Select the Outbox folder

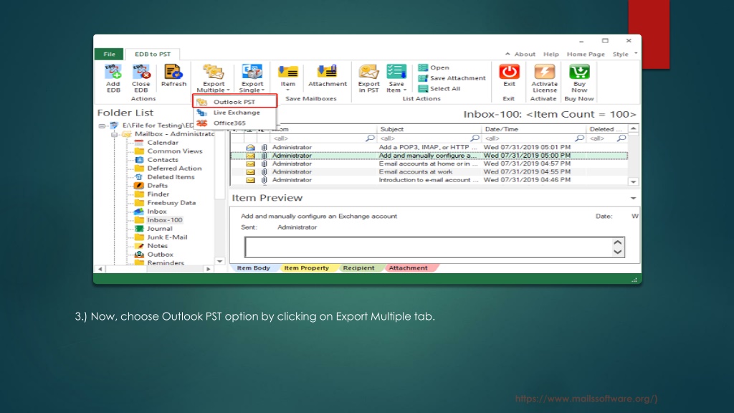[x=160, y=255]
